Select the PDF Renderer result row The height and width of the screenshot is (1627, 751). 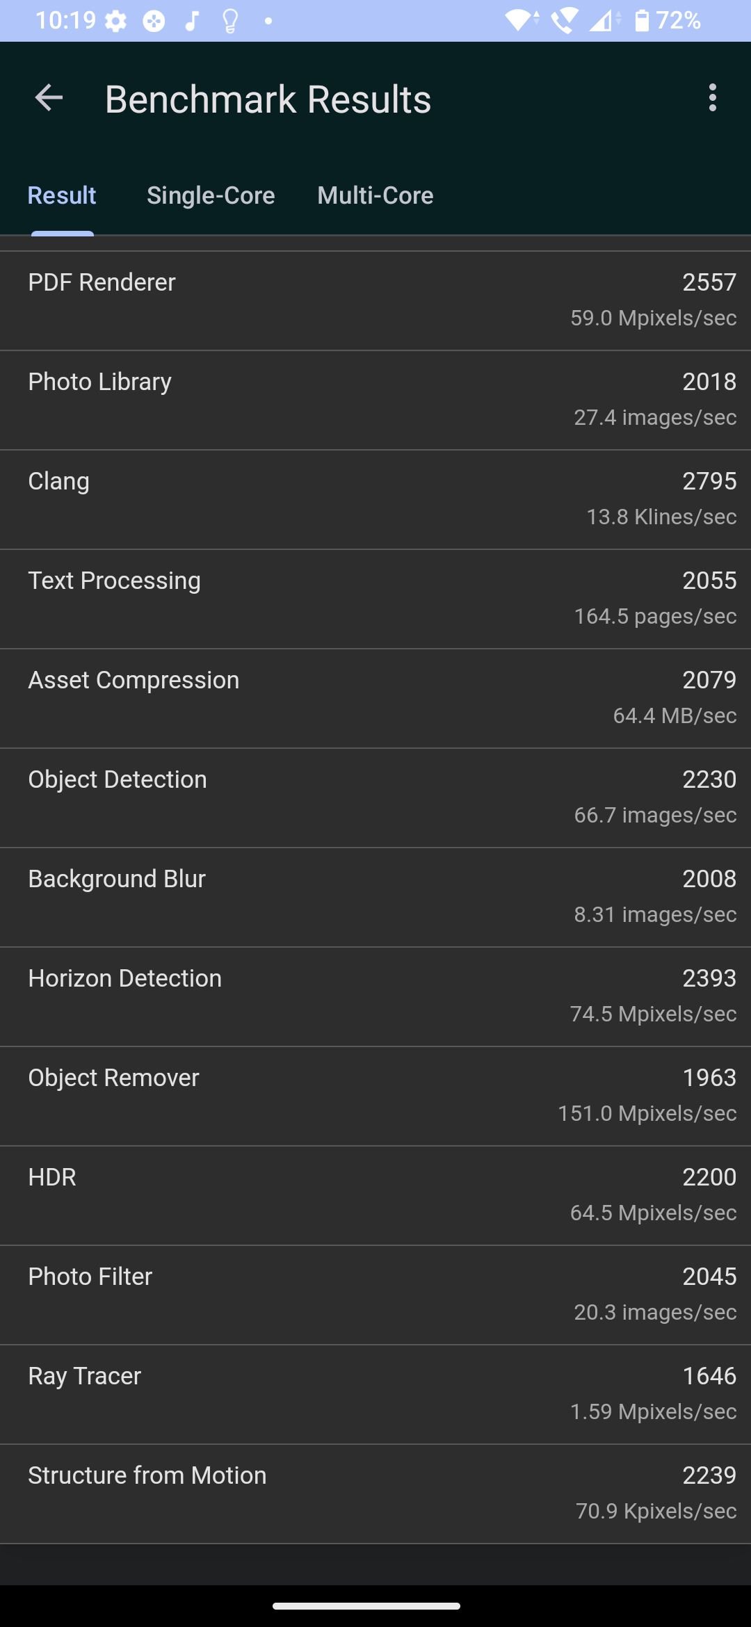[375, 300]
